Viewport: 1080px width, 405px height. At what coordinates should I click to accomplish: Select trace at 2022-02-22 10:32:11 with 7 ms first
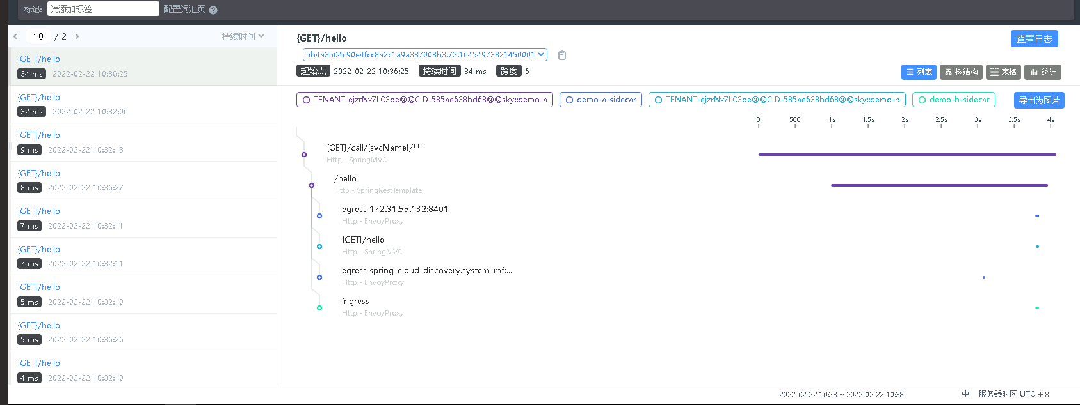(143, 218)
